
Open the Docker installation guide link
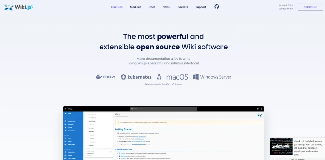(x=138, y=142)
